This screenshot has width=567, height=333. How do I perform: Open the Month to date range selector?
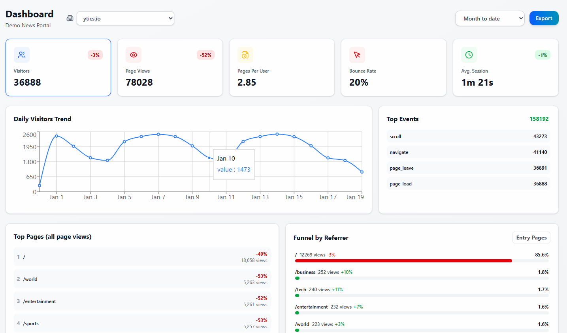point(490,18)
